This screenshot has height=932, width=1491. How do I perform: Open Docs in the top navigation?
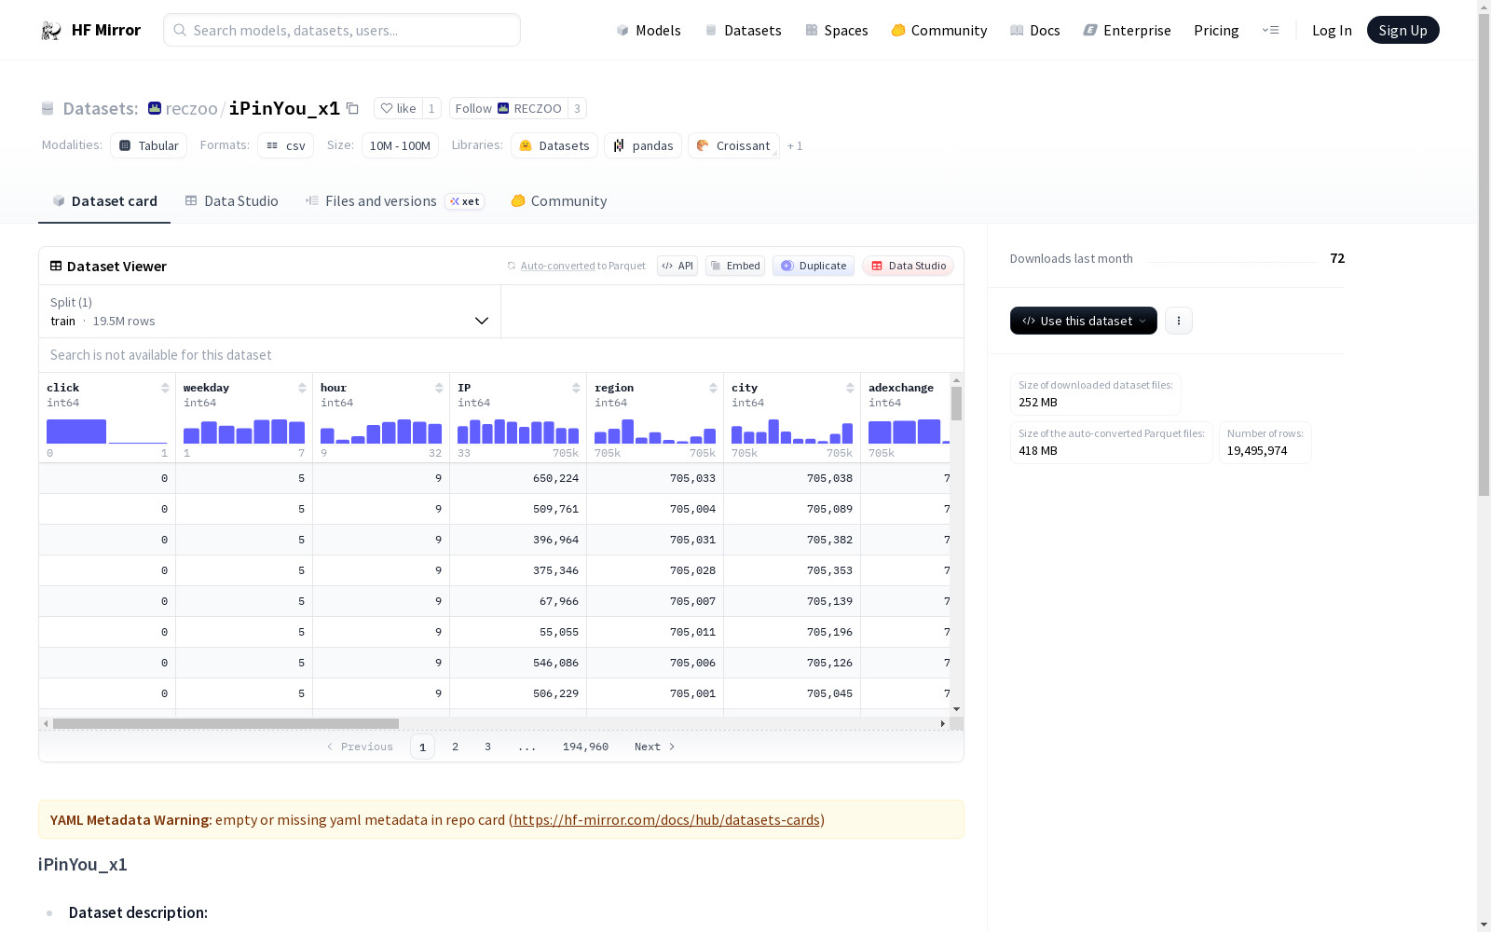1035,31
